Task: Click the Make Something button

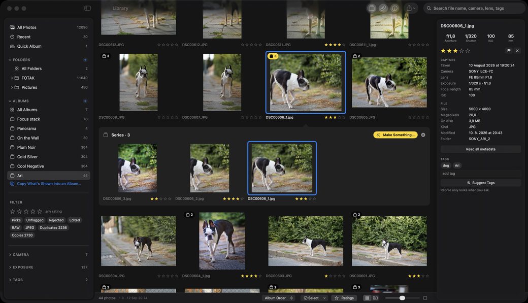Action: click(395, 135)
